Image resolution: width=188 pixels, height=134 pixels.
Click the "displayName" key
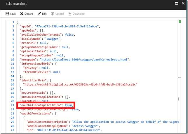click(x=31, y=39)
